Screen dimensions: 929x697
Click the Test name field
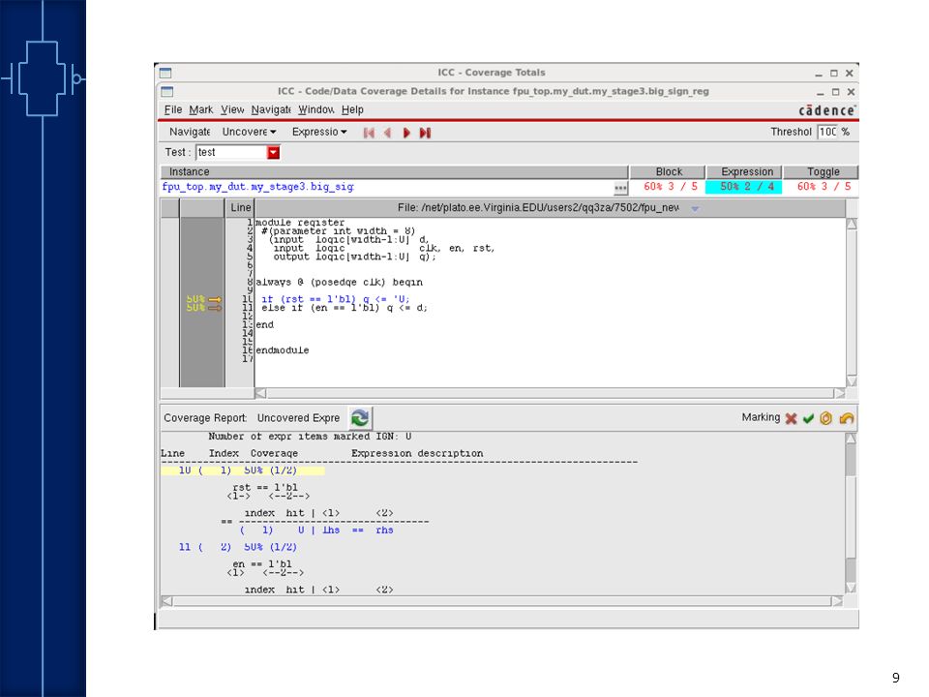click(x=231, y=152)
